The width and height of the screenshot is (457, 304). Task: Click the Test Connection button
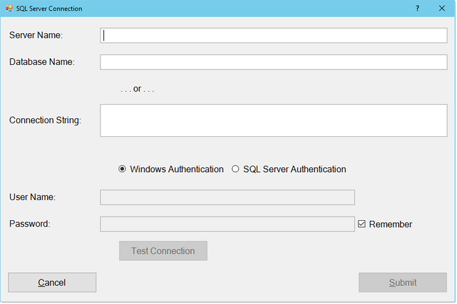pyautogui.click(x=163, y=251)
